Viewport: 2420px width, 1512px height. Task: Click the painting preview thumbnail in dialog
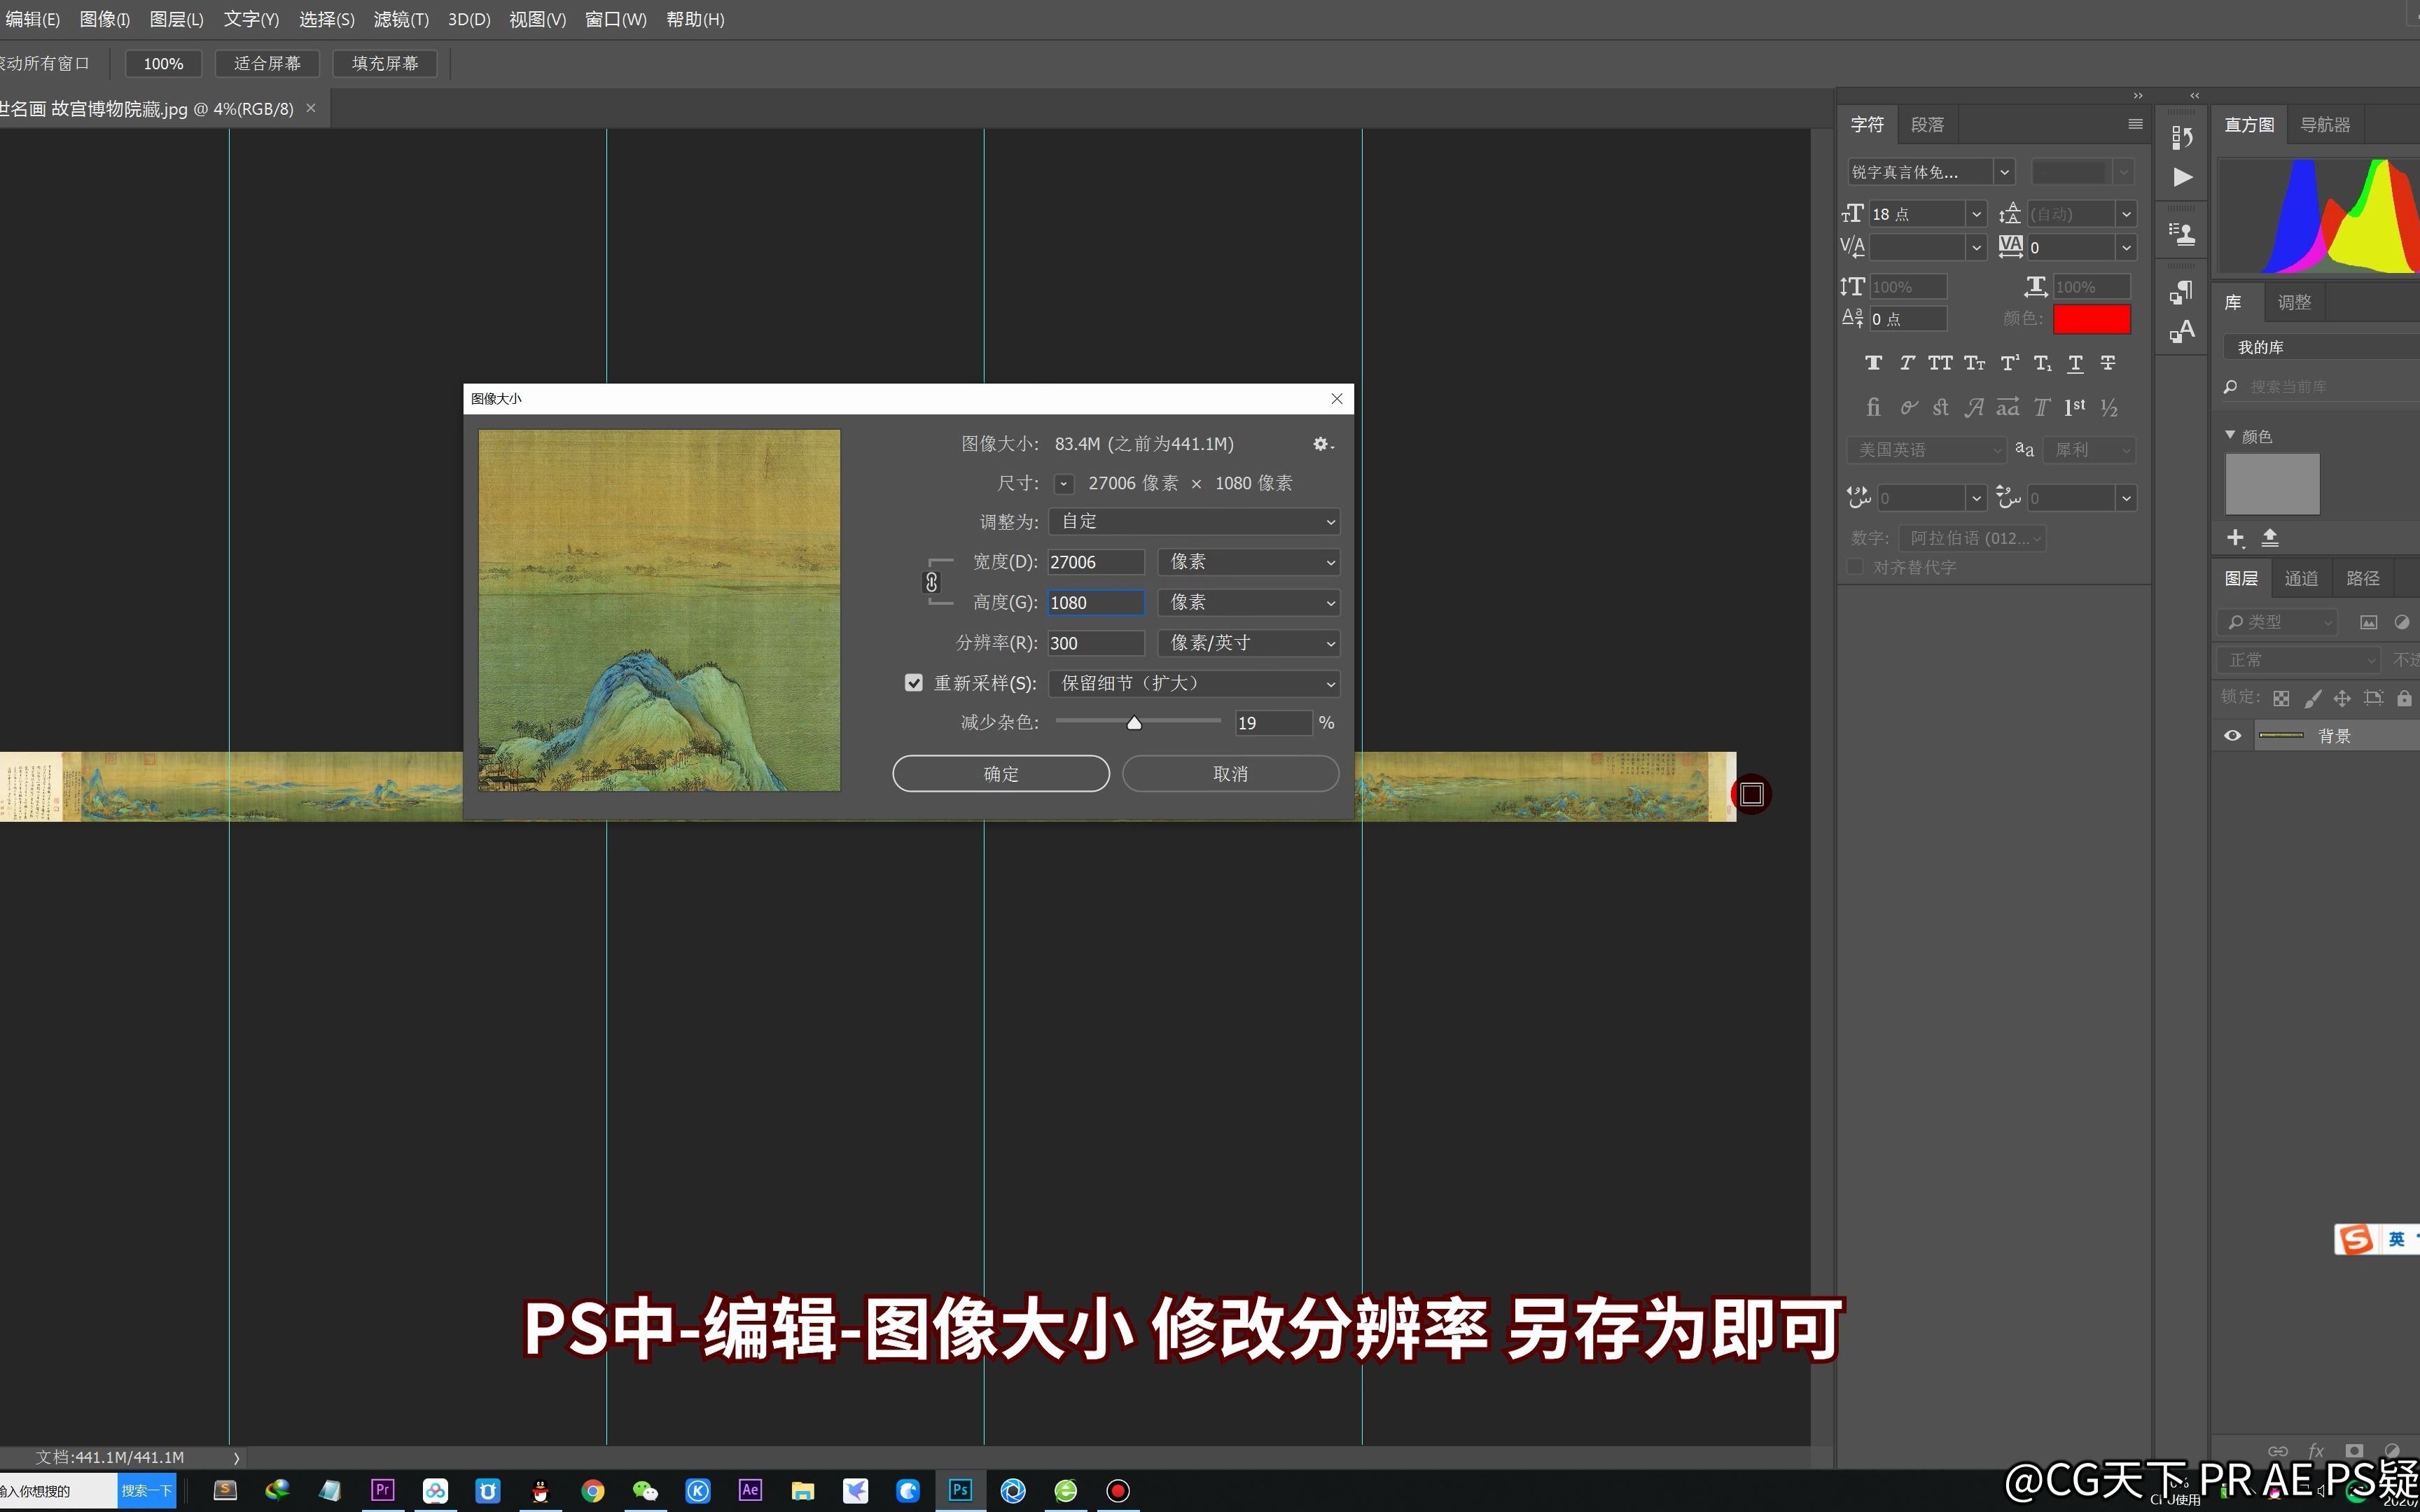[x=659, y=611]
